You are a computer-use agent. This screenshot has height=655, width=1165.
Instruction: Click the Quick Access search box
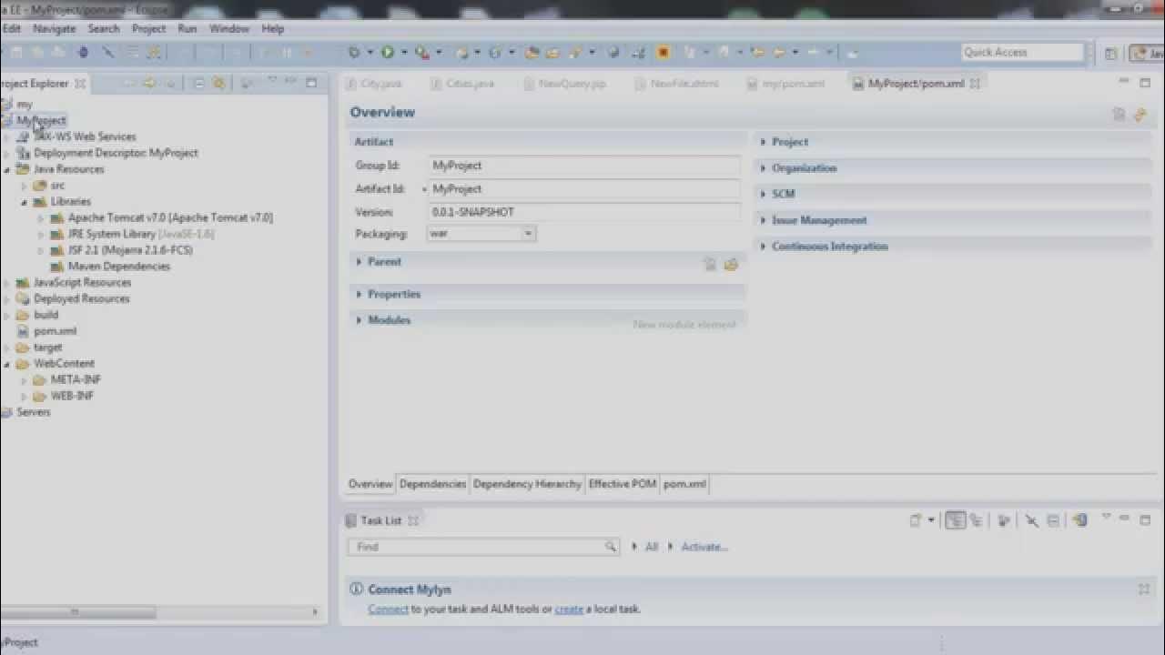pos(1022,53)
